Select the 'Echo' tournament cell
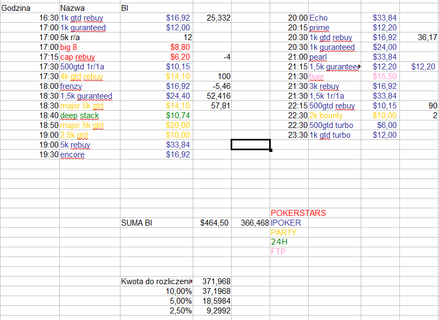This screenshot has width=439, height=320. [x=335, y=18]
